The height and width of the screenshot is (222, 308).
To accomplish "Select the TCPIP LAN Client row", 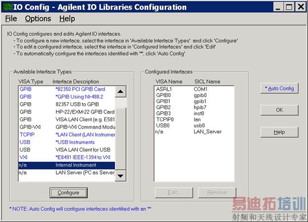I will [x=67, y=135].
